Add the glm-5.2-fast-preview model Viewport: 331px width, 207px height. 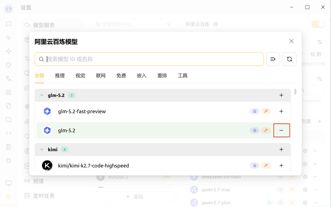pyautogui.click(x=281, y=111)
